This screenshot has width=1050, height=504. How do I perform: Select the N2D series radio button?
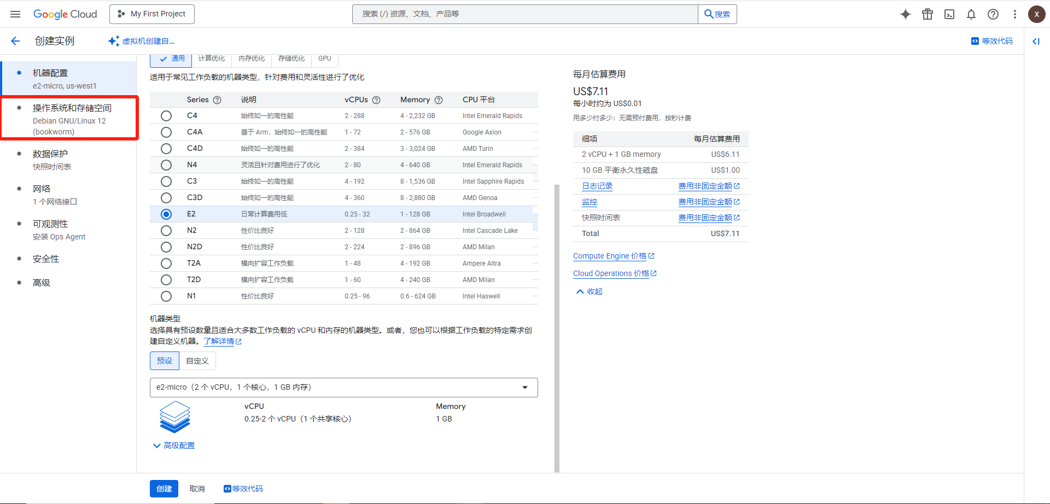[x=166, y=247]
